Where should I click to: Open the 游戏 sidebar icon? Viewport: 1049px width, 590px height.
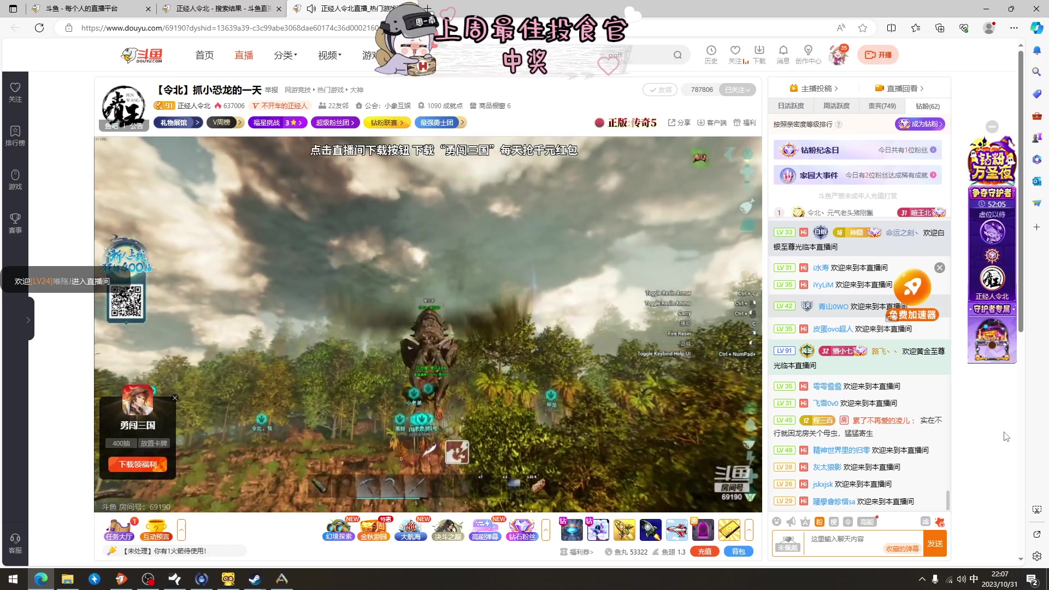[15, 180]
